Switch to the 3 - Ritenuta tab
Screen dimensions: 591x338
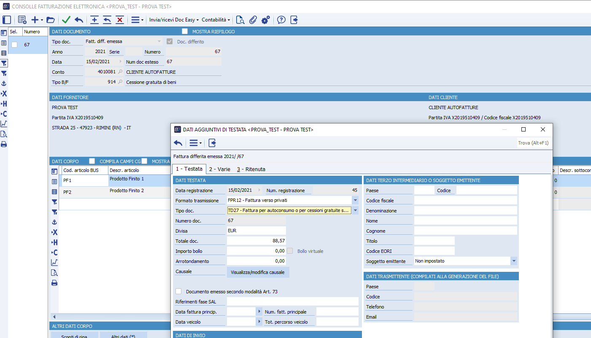(x=251, y=169)
